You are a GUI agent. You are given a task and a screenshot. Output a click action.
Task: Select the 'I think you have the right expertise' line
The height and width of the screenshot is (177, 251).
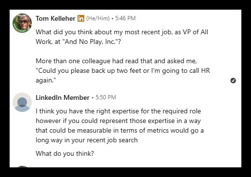(x=118, y=111)
